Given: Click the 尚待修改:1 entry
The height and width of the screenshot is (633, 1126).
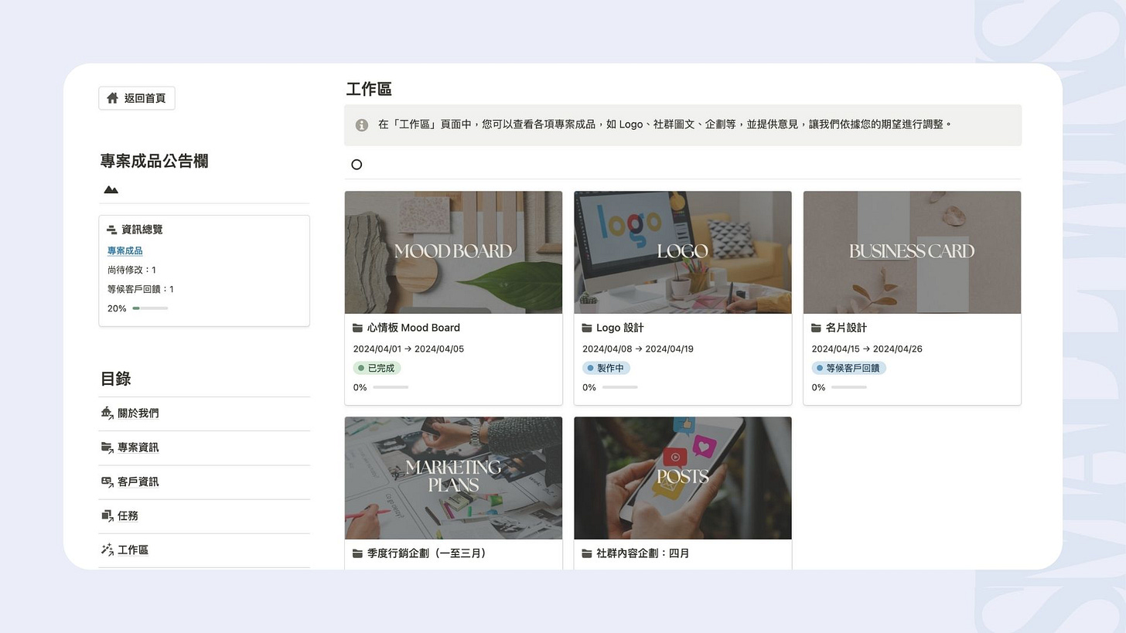Looking at the screenshot, I should point(131,270).
